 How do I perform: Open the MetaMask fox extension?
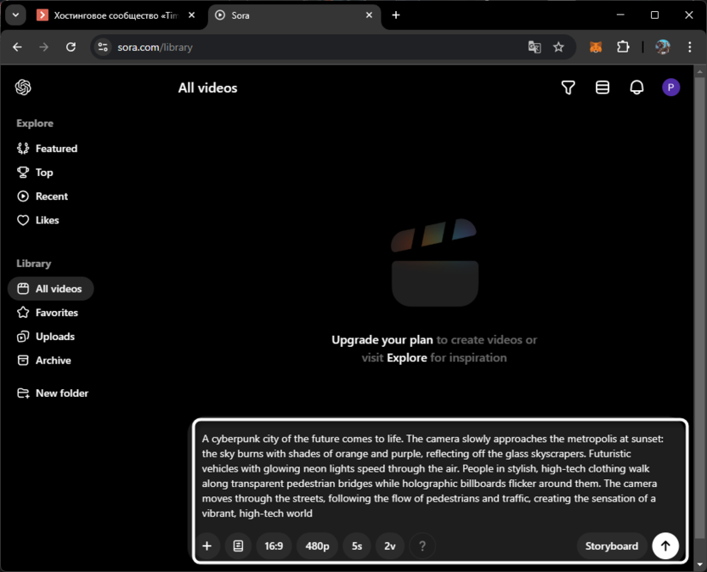pos(596,47)
